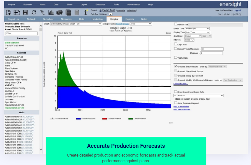Image resolution: width=251 pixels, height=165 pixels.
Task: Open the Enterprise menu
Action: coord(100,5)
